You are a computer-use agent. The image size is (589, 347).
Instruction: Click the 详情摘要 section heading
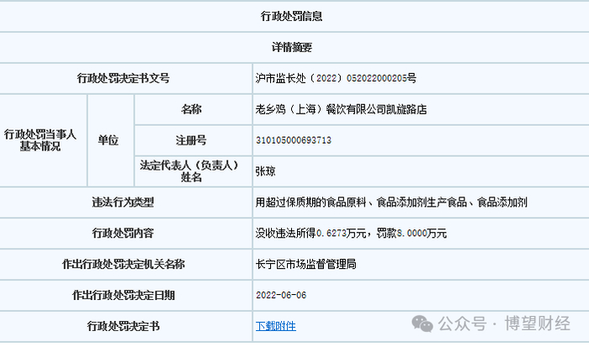coord(292,47)
